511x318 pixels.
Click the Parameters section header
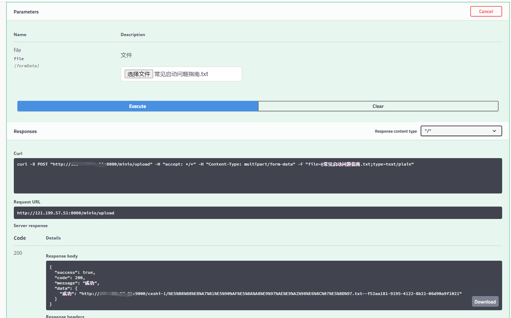(26, 12)
